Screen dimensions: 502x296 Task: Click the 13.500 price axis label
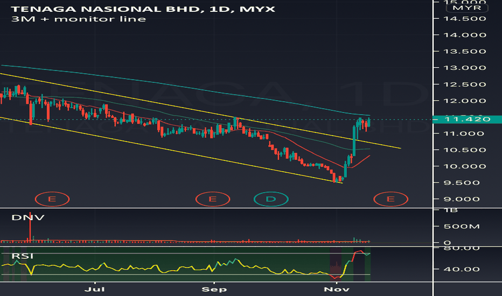(464, 51)
